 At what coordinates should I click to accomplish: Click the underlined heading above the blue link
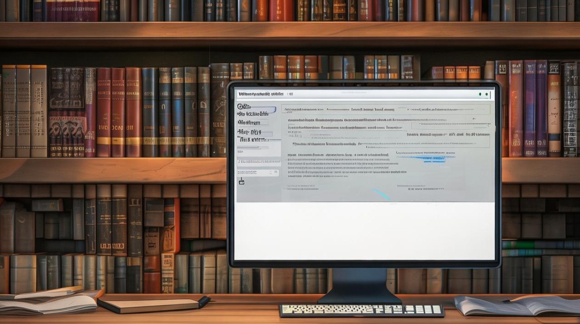point(425,152)
